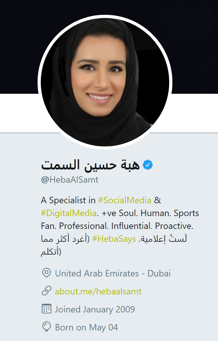Click the blue verified badge icon
The height and width of the screenshot is (341, 218).
pyautogui.click(x=148, y=165)
